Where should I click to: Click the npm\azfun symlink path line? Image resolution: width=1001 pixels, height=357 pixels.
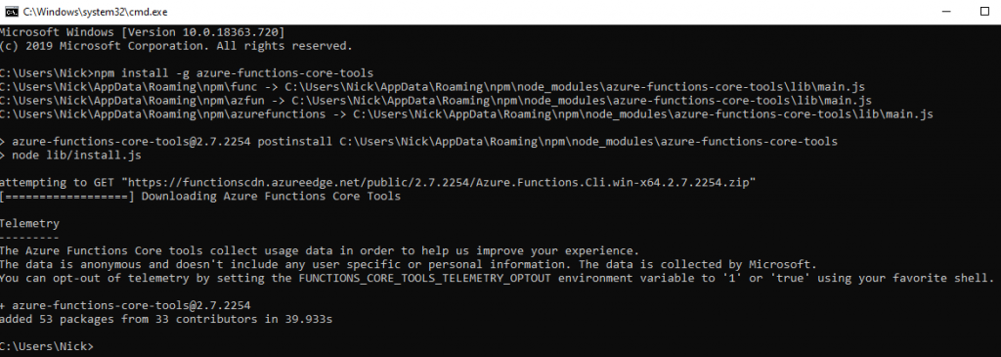coord(436,101)
